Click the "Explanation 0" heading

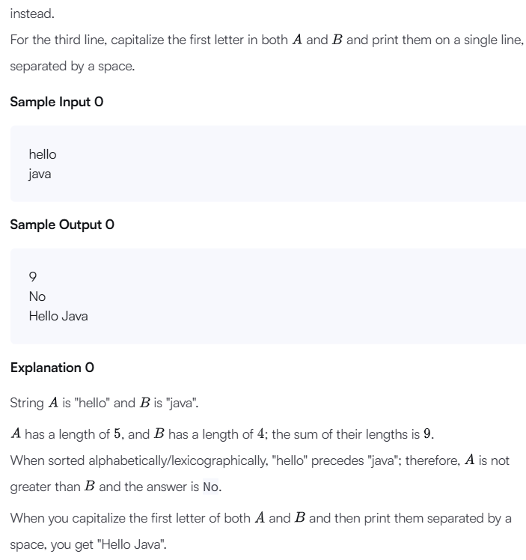pyautogui.click(x=52, y=368)
